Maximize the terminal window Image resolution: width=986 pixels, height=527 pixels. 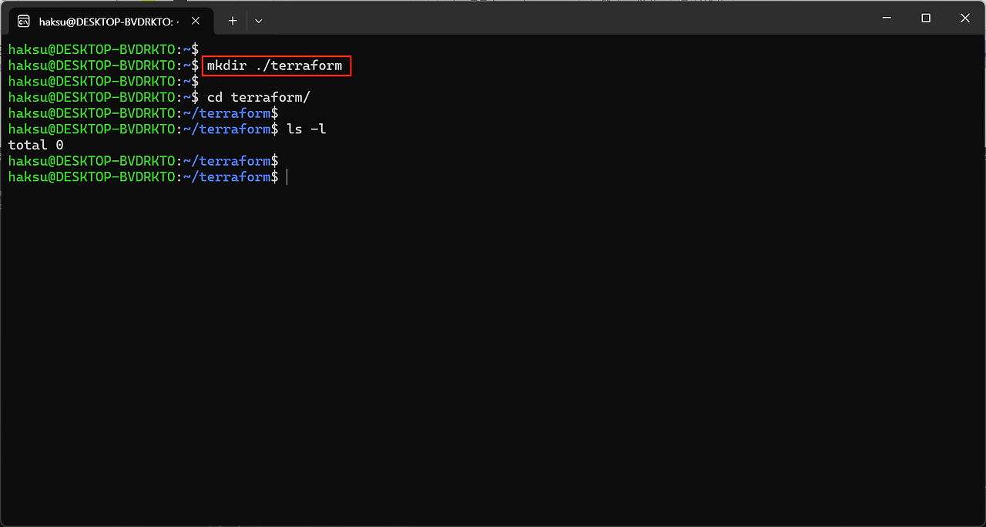[x=926, y=18]
